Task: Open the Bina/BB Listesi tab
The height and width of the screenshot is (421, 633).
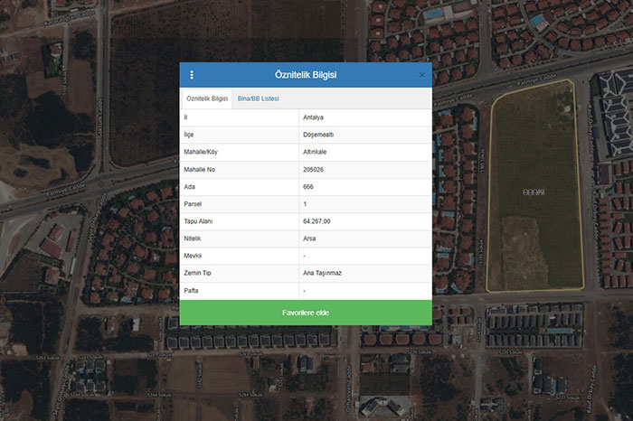Action: (259, 98)
